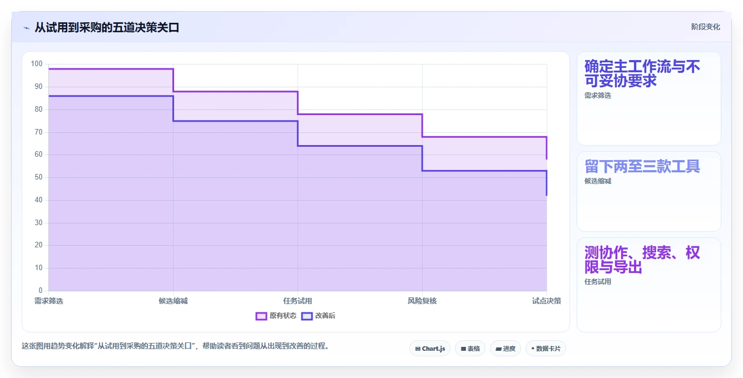Click the purple 原有状态 legend swatch
743x378 pixels.
[x=261, y=316]
